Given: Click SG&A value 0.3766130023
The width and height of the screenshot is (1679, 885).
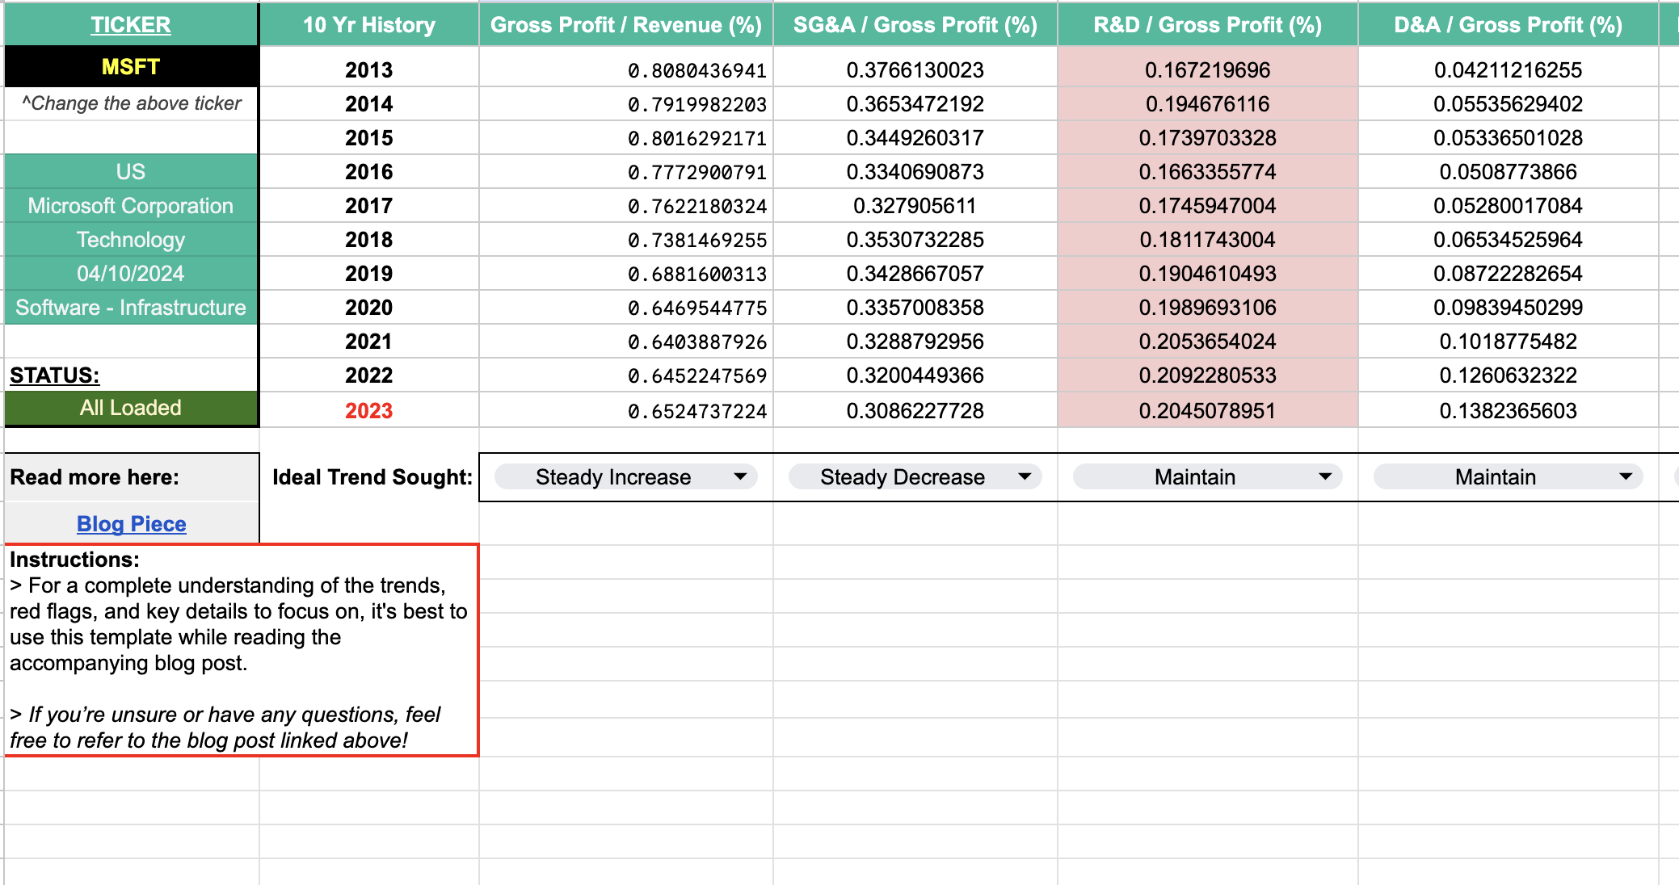Looking at the screenshot, I should (x=915, y=70).
